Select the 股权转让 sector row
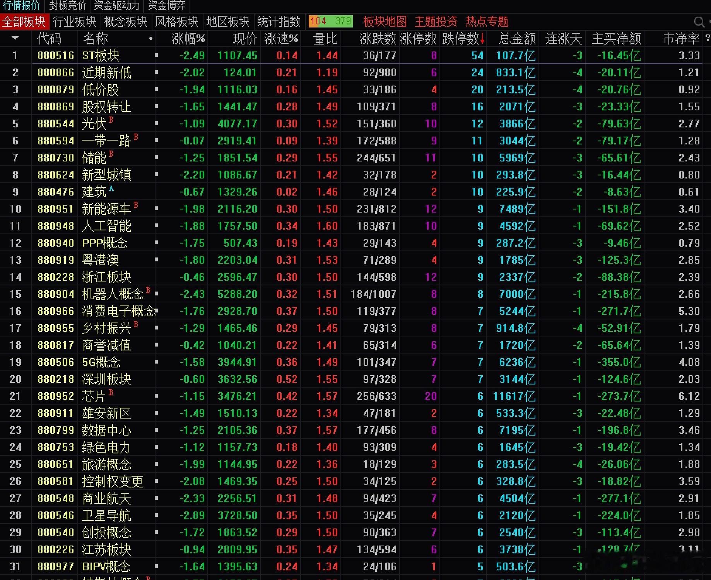 click(x=355, y=106)
